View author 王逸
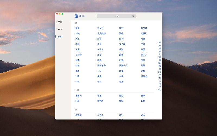This screenshot has width=217, height=136. pyautogui.click(x=143, y=44)
